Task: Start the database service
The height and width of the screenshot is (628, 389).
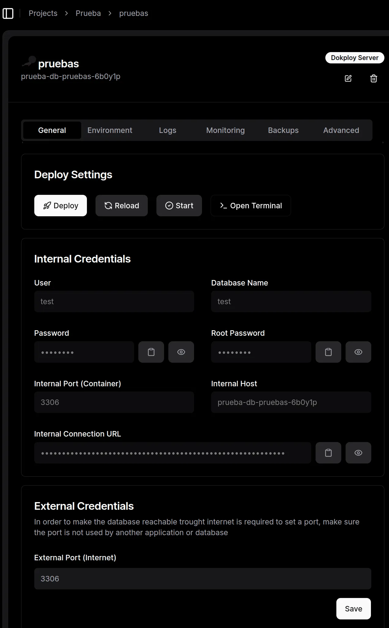Action: 179,206
